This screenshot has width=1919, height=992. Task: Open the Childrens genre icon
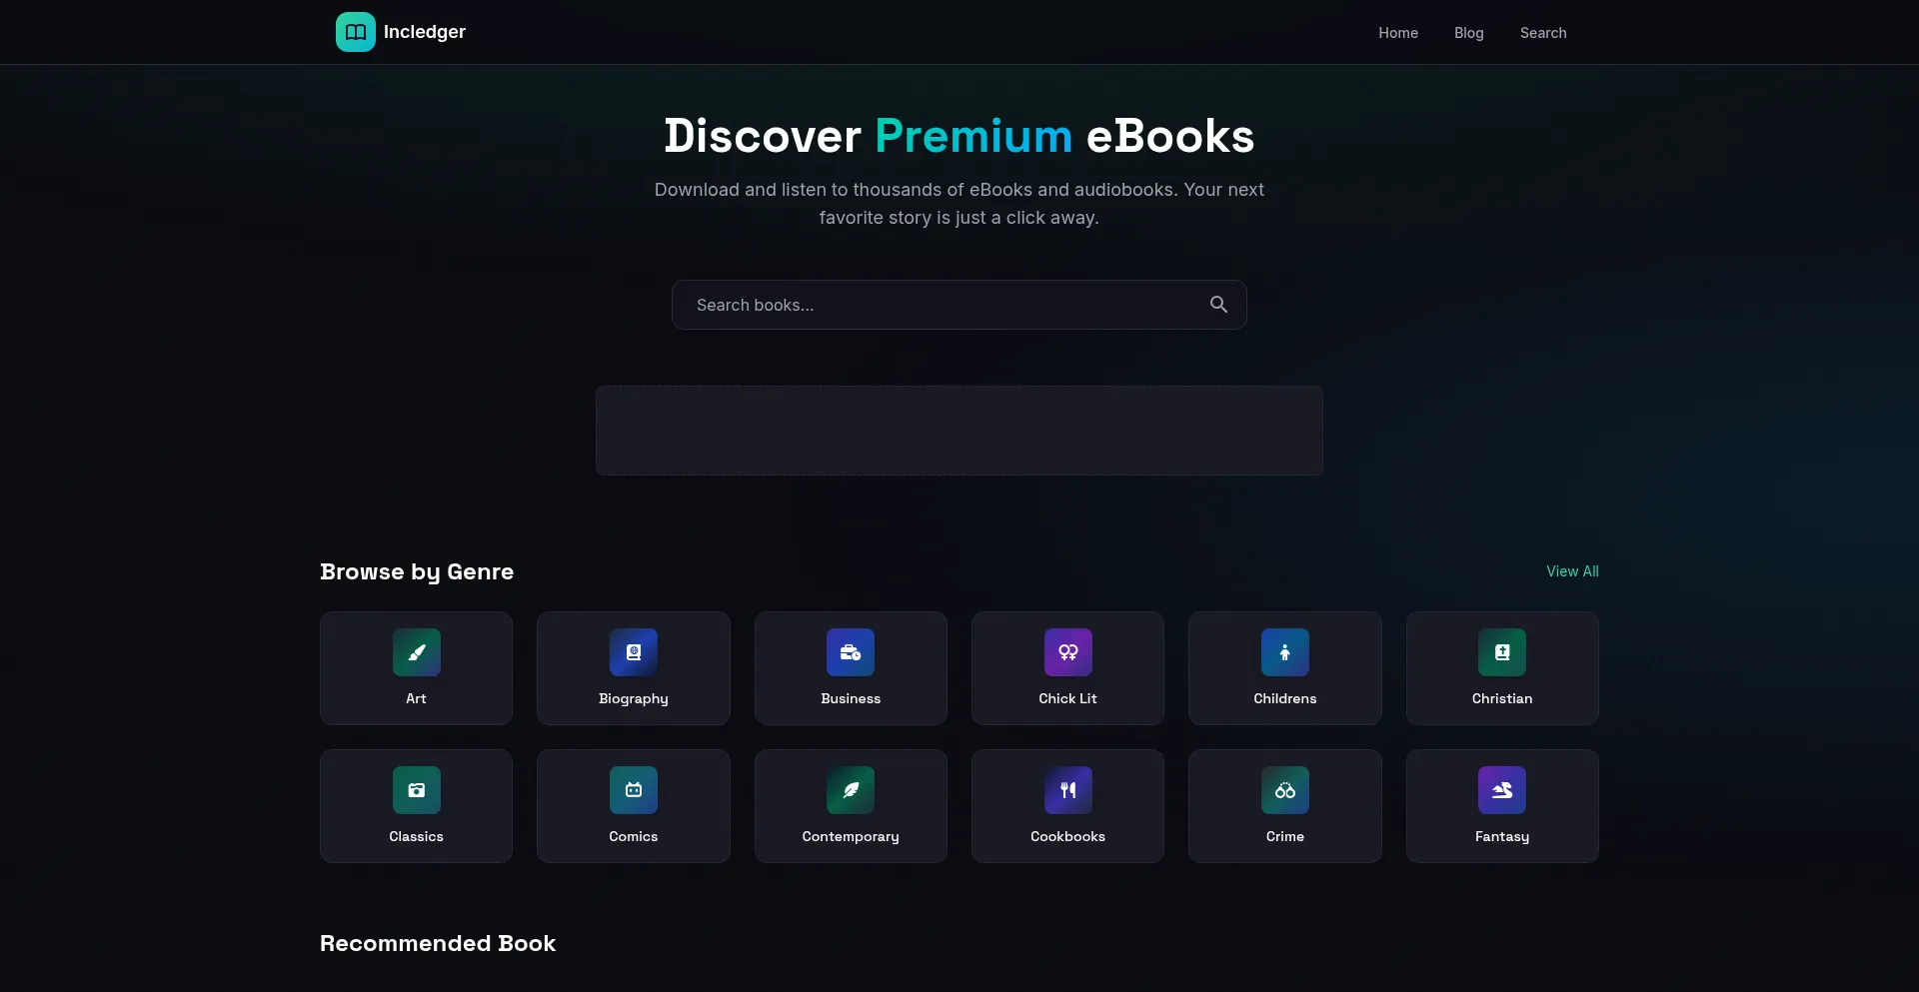point(1285,652)
